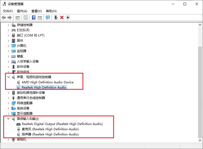This screenshot has width=203, height=149.
Task: Click the computer category icon
Action: 14,46
